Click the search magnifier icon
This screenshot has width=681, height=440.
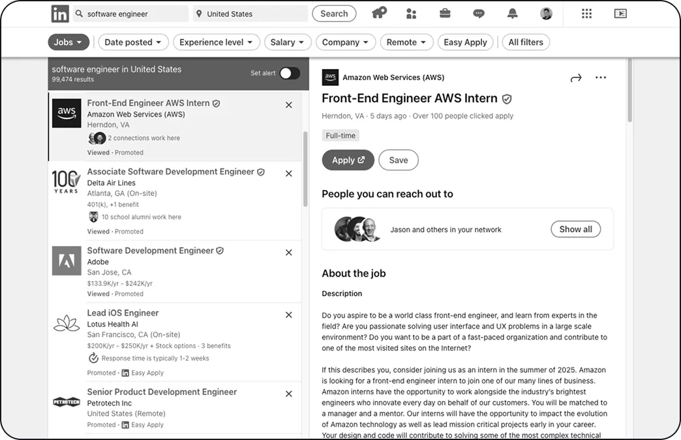pyautogui.click(x=79, y=14)
